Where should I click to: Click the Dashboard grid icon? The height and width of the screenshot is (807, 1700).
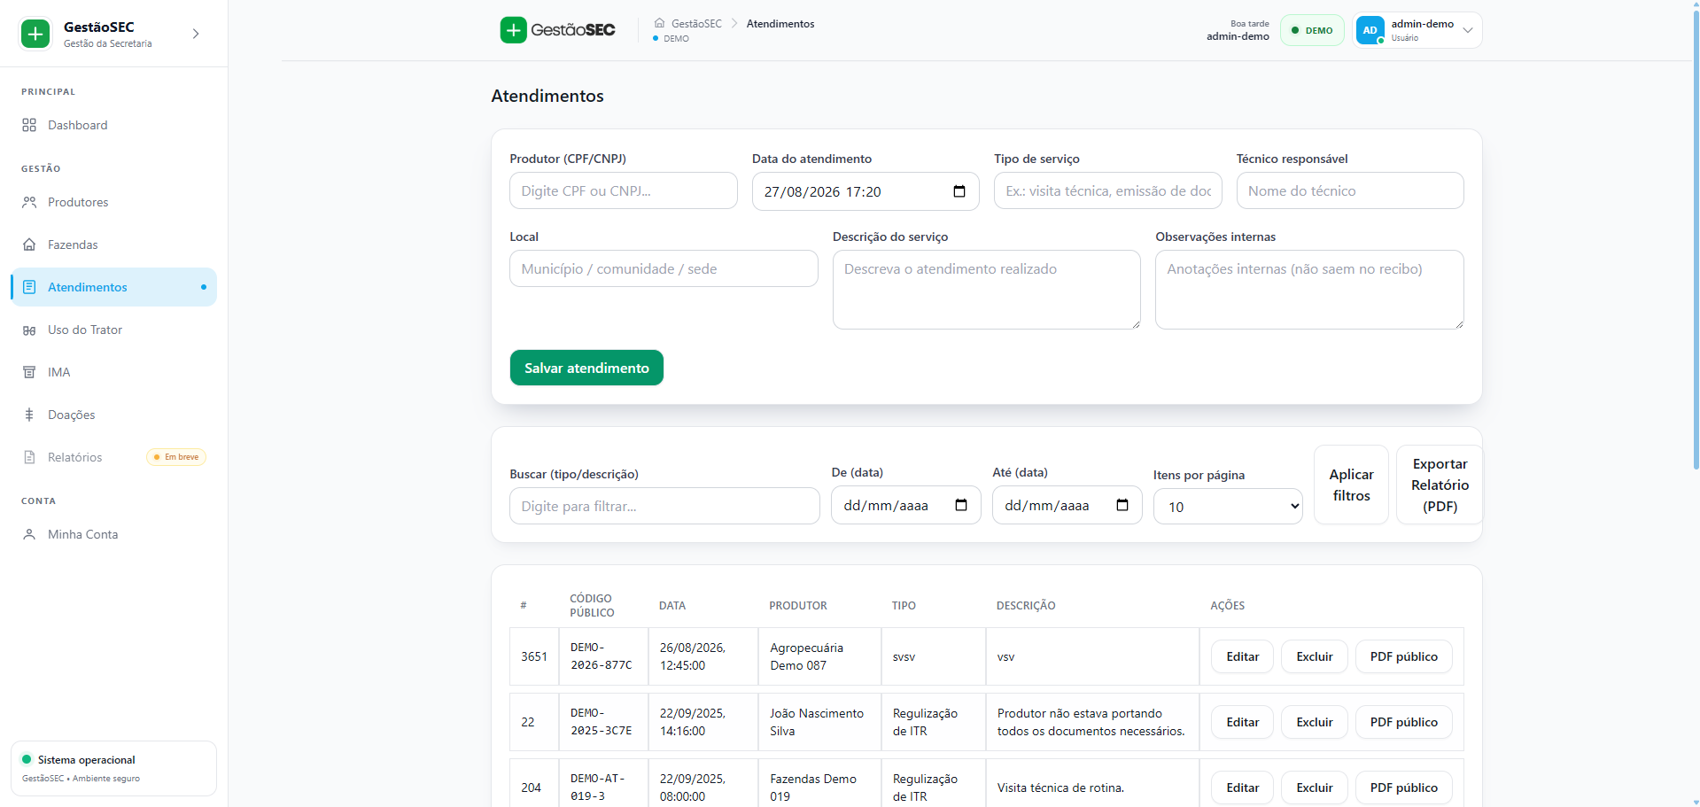29,125
